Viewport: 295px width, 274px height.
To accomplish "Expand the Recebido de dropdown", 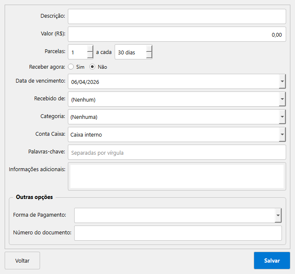I will point(282,99).
